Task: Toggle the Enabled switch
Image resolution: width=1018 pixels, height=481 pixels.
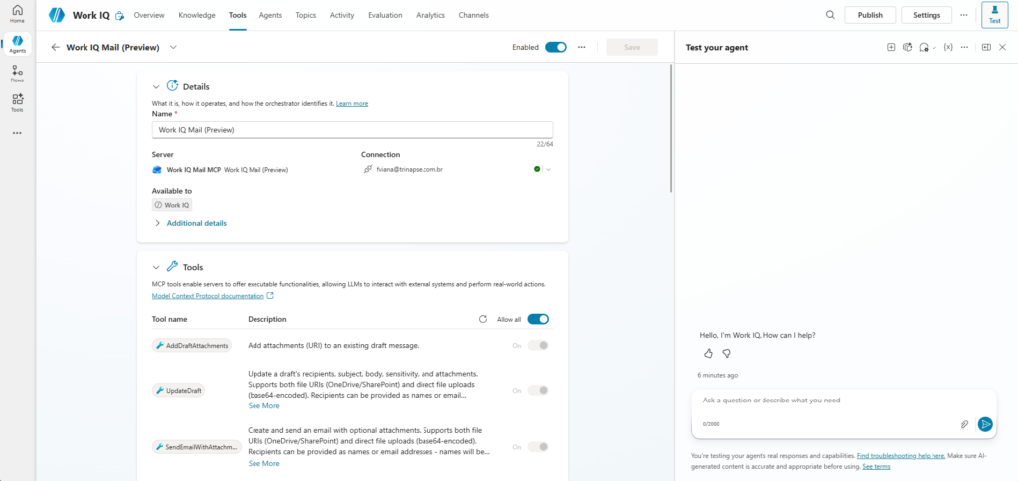Action: (x=556, y=47)
